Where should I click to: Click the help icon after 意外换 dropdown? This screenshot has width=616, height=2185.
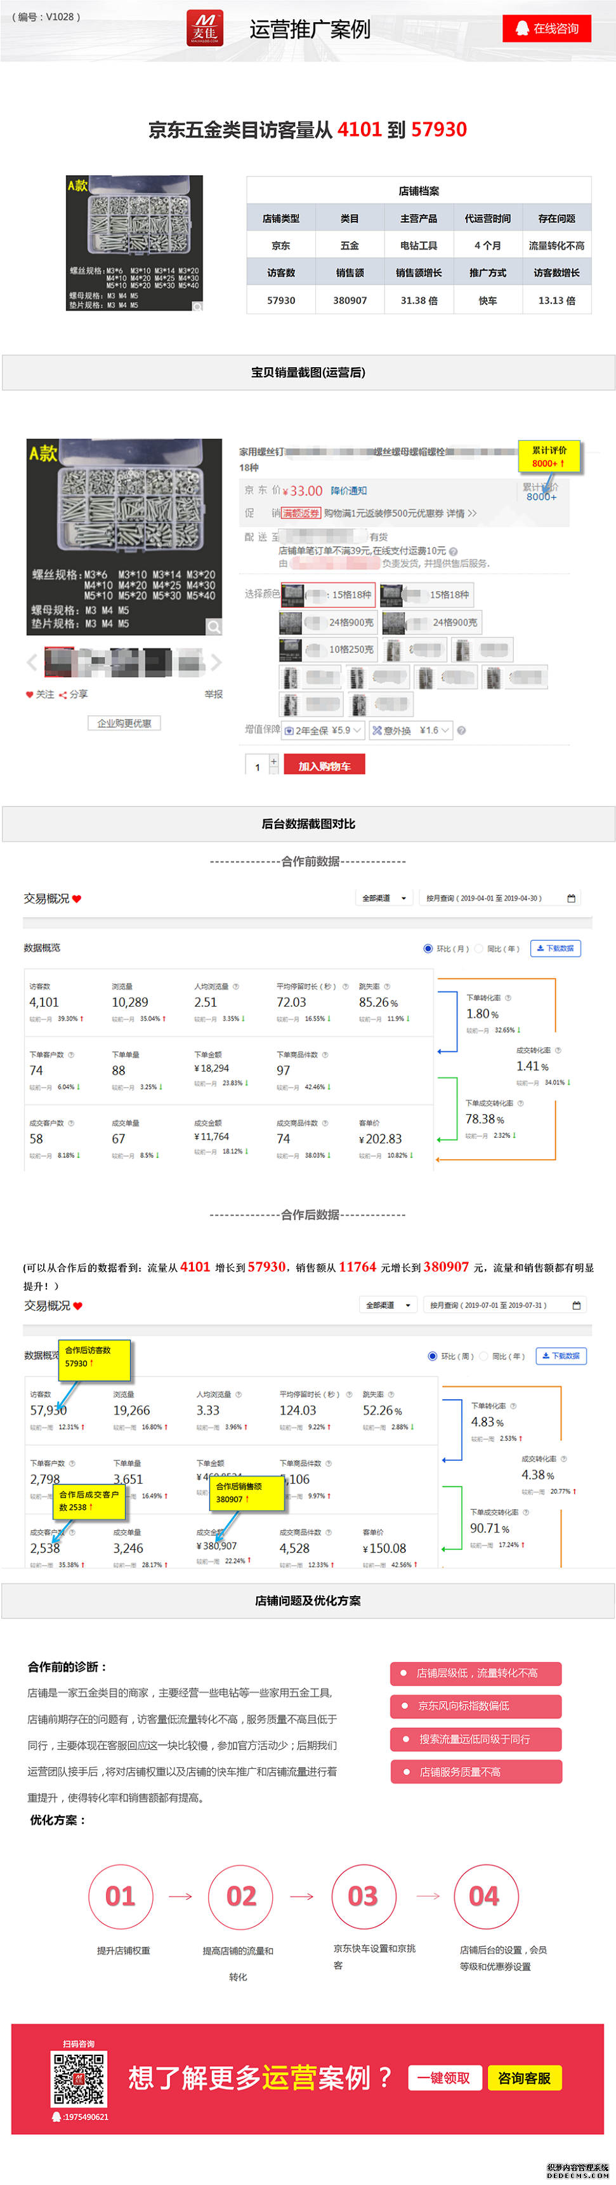pos(462,730)
